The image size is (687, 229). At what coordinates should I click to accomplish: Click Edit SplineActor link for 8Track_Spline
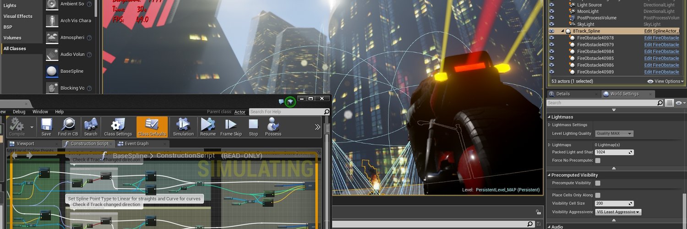(661, 31)
